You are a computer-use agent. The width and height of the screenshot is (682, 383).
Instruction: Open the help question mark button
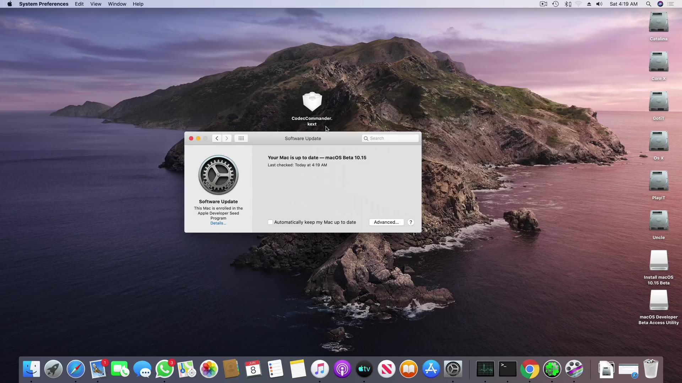click(x=411, y=222)
